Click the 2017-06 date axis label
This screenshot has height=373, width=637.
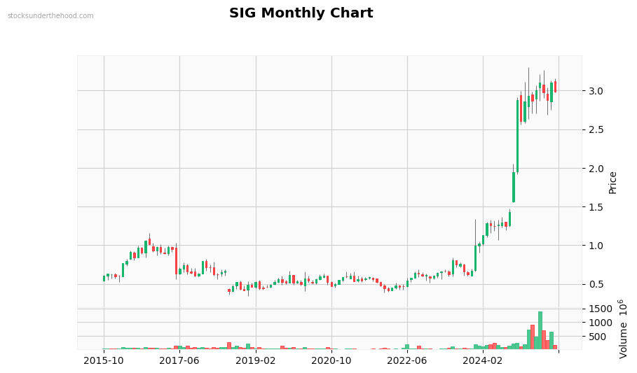tap(179, 360)
